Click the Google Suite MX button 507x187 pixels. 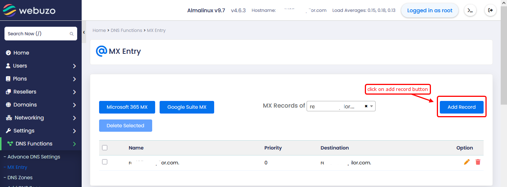187,107
